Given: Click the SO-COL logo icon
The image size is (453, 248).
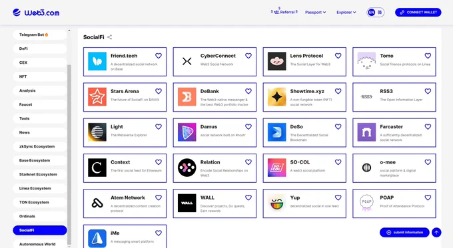Looking at the screenshot, I should click(x=276, y=168).
